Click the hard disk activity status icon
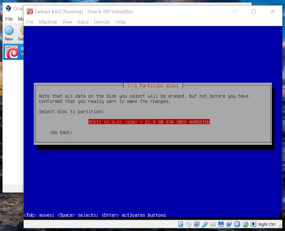This screenshot has height=231, width=285. [x=180, y=224]
